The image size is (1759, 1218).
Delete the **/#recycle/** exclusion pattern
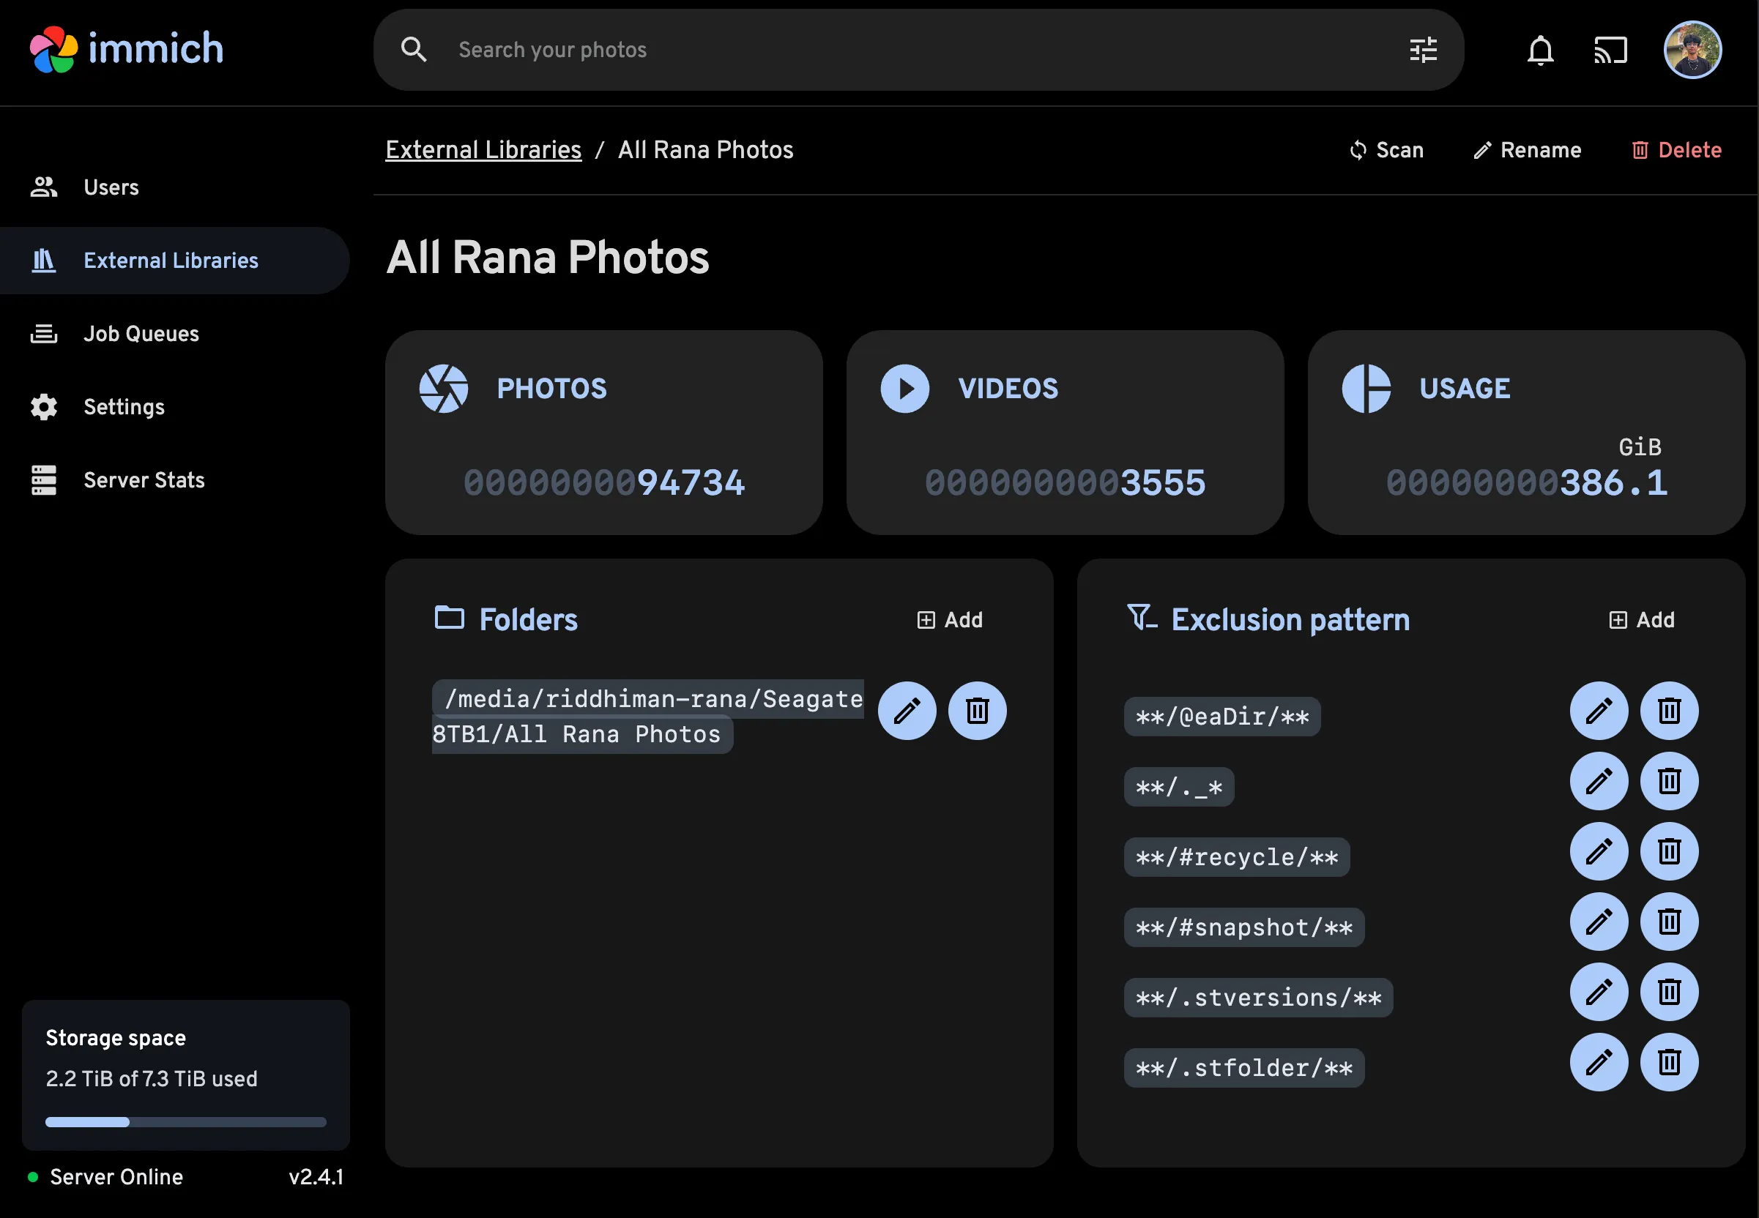1669,851
